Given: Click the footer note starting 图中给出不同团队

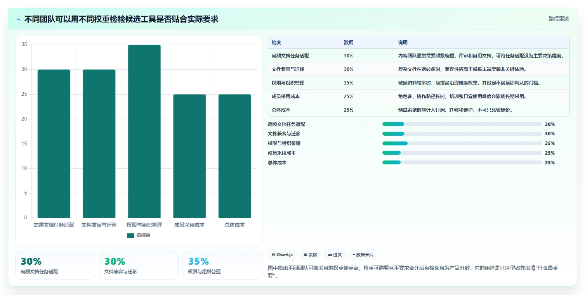Looking at the screenshot, I should tap(413, 272).
